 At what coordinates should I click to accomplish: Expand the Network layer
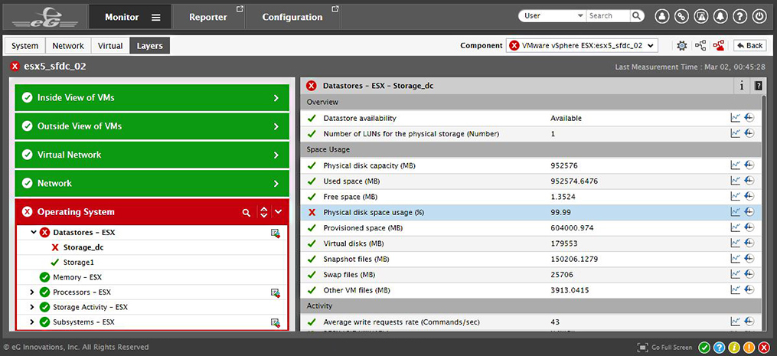coord(276,184)
